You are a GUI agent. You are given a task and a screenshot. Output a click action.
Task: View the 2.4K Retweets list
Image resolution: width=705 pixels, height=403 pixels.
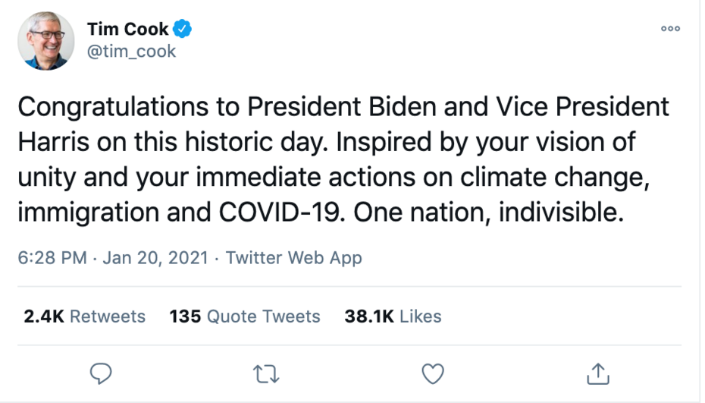84,316
